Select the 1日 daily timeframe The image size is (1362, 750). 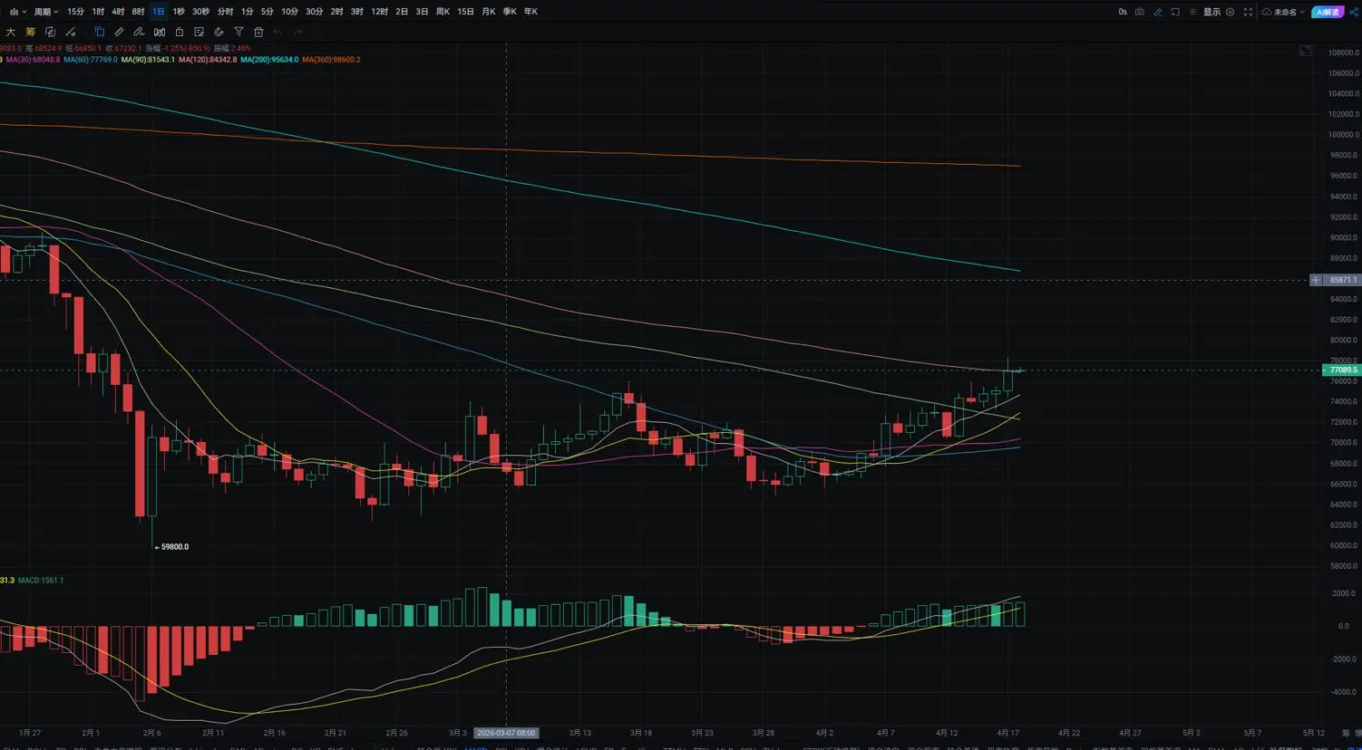[159, 12]
